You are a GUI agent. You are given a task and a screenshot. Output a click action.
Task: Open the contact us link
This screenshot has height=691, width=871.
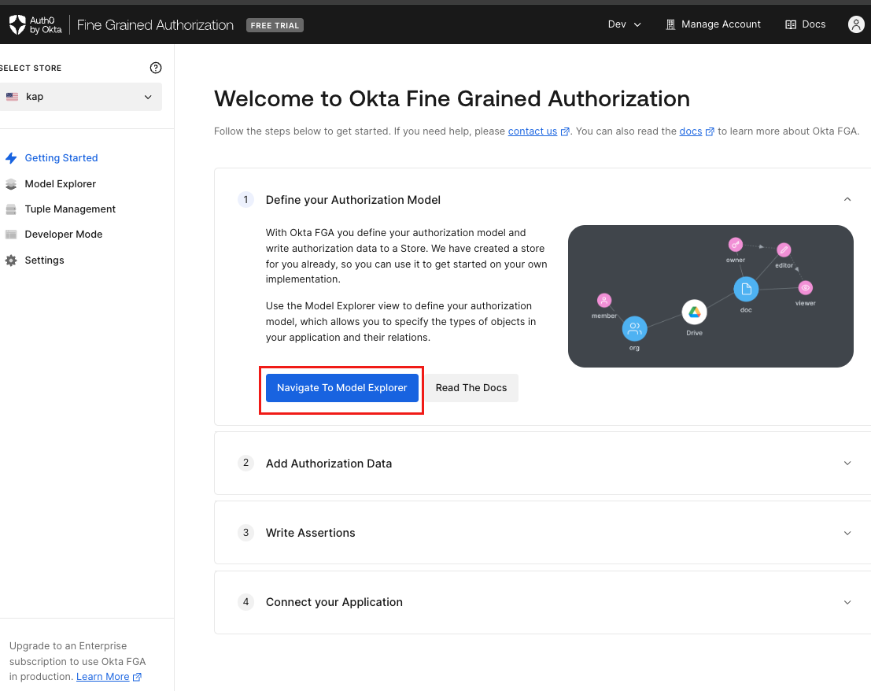[533, 131]
